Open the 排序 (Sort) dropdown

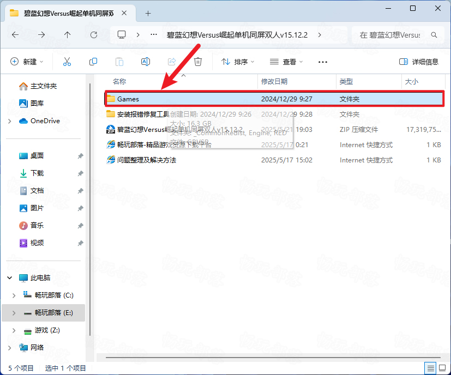(238, 62)
